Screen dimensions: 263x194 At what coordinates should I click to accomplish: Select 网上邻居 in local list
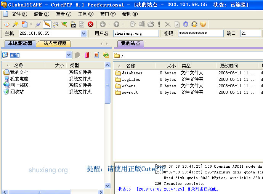16,85
